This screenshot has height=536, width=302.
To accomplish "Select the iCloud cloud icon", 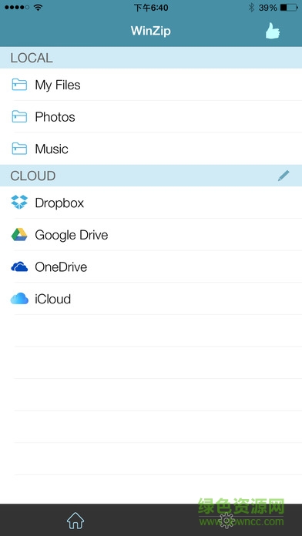I will 19,299.
